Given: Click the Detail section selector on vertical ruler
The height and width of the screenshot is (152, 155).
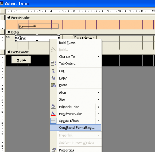Looking at the screenshot, I should tap(2, 32).
